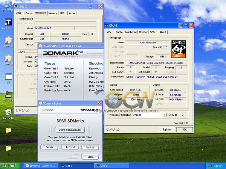226x169 pixels.
Task: Open the folder named b
Action: (x=8, y=150)
